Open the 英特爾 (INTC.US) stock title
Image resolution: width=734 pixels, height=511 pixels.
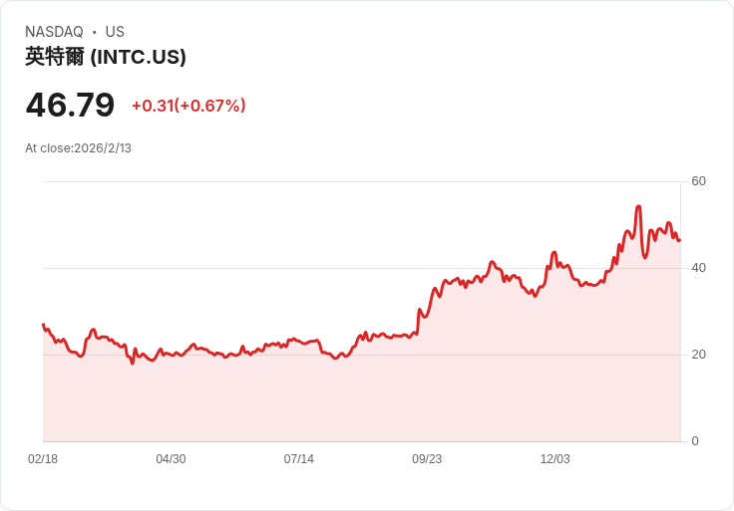pos(106,57)
